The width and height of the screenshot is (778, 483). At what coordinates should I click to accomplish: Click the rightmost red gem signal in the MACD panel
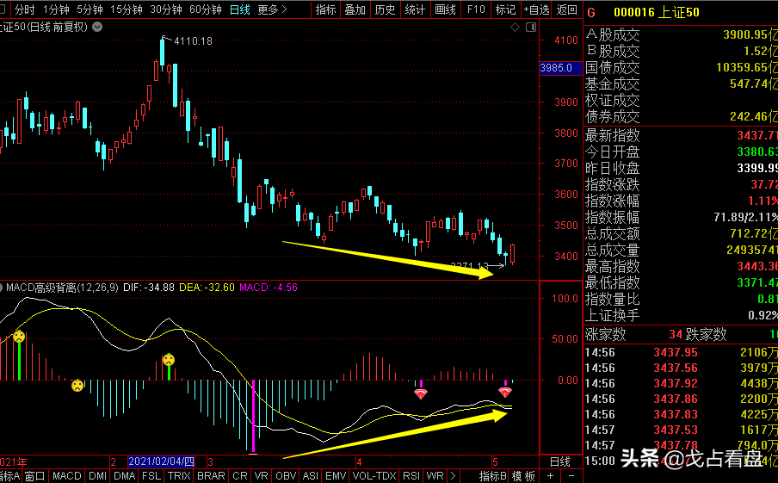505,392
